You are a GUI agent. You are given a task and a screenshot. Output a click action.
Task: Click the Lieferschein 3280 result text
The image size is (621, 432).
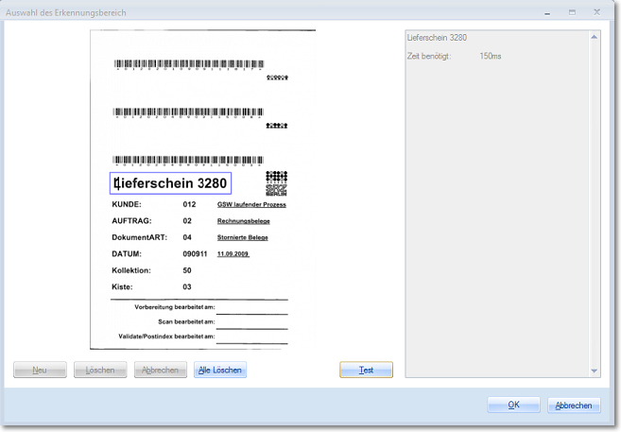(437, 38)
